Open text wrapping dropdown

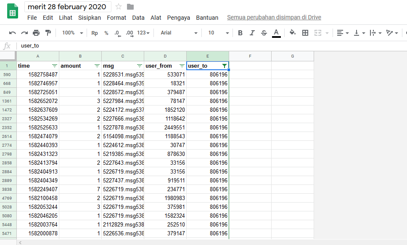[375, 33]
